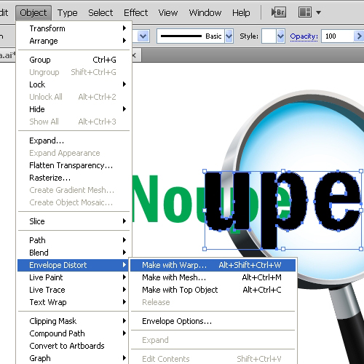Click the brush stroke preview line
364x364 pixels.
[181, 36]
